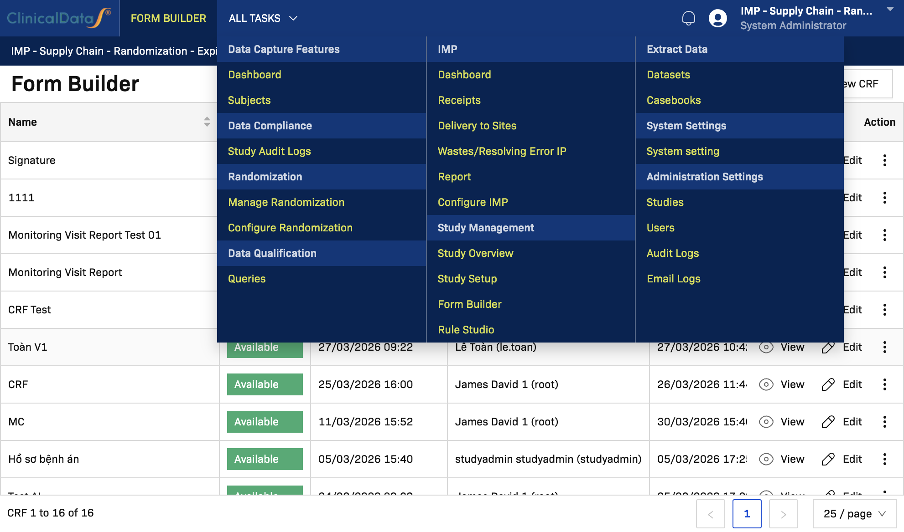Click the page number 1 box

pos(747,514)
